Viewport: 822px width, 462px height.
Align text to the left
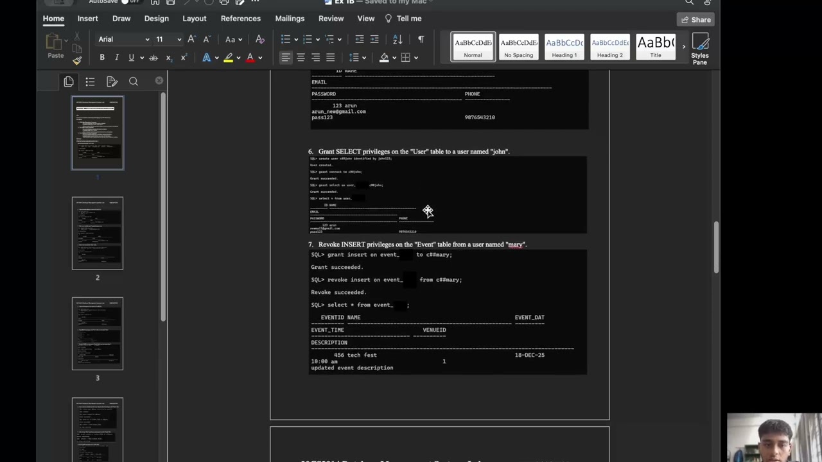286,58
